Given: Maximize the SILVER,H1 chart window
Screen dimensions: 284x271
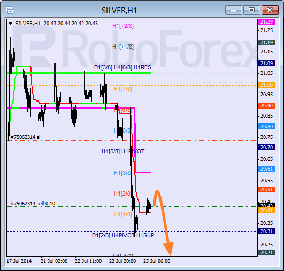Looking at the screenshot, I should click(251, 10).
